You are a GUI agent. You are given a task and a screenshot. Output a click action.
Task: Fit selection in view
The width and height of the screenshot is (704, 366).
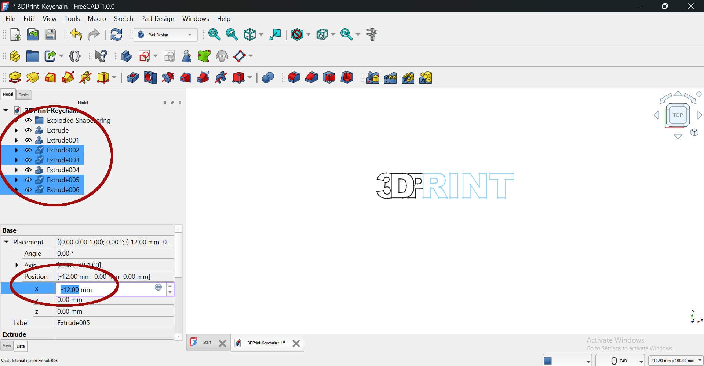(232, 34)
